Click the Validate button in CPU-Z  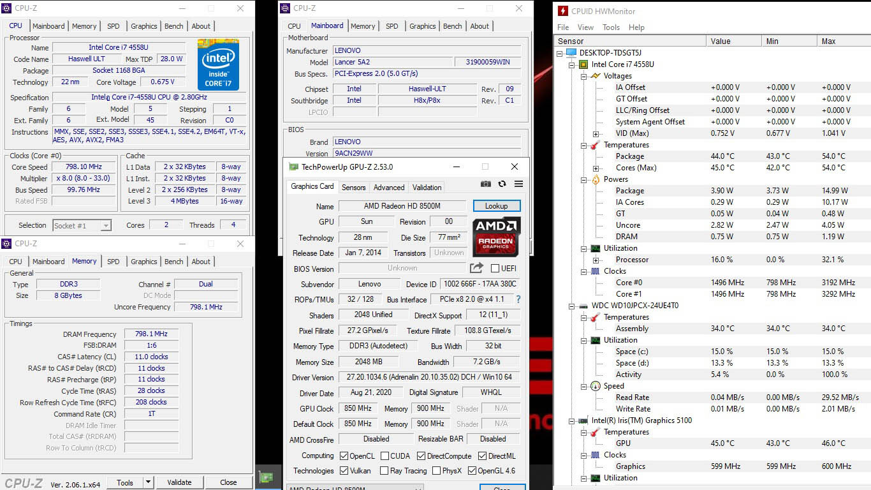coord(179,482)
